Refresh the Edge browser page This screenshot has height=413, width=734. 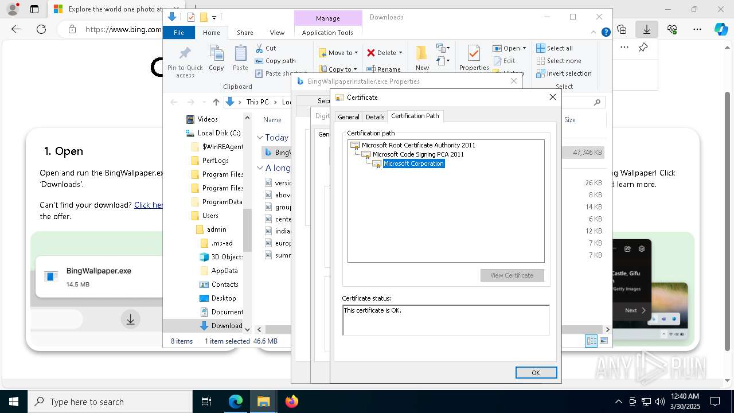[41, 29]
